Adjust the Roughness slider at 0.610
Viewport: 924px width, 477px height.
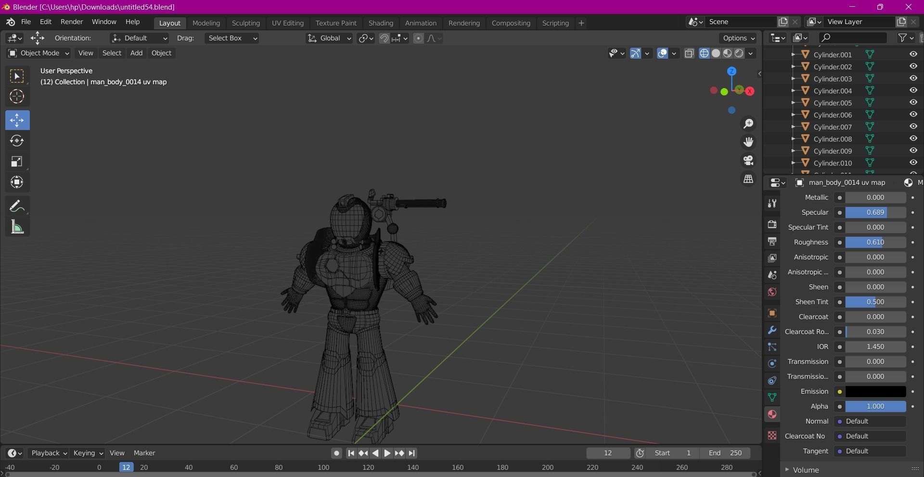click(875, 242)
